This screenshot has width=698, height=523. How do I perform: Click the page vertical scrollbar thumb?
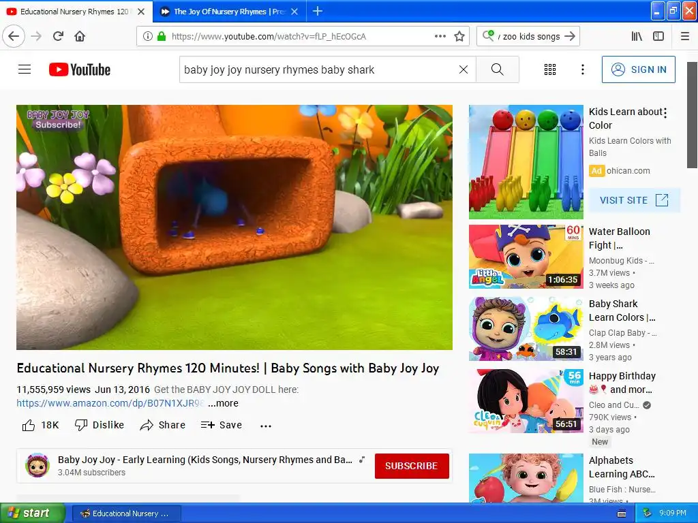coord(693,114)
